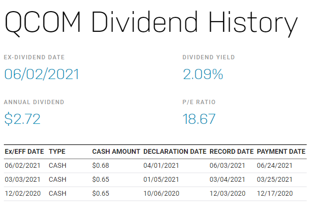This screenshot has height=202, width=312.
Task: Click the DIVIDEND YIELD label
Action: tap(209, 57)
